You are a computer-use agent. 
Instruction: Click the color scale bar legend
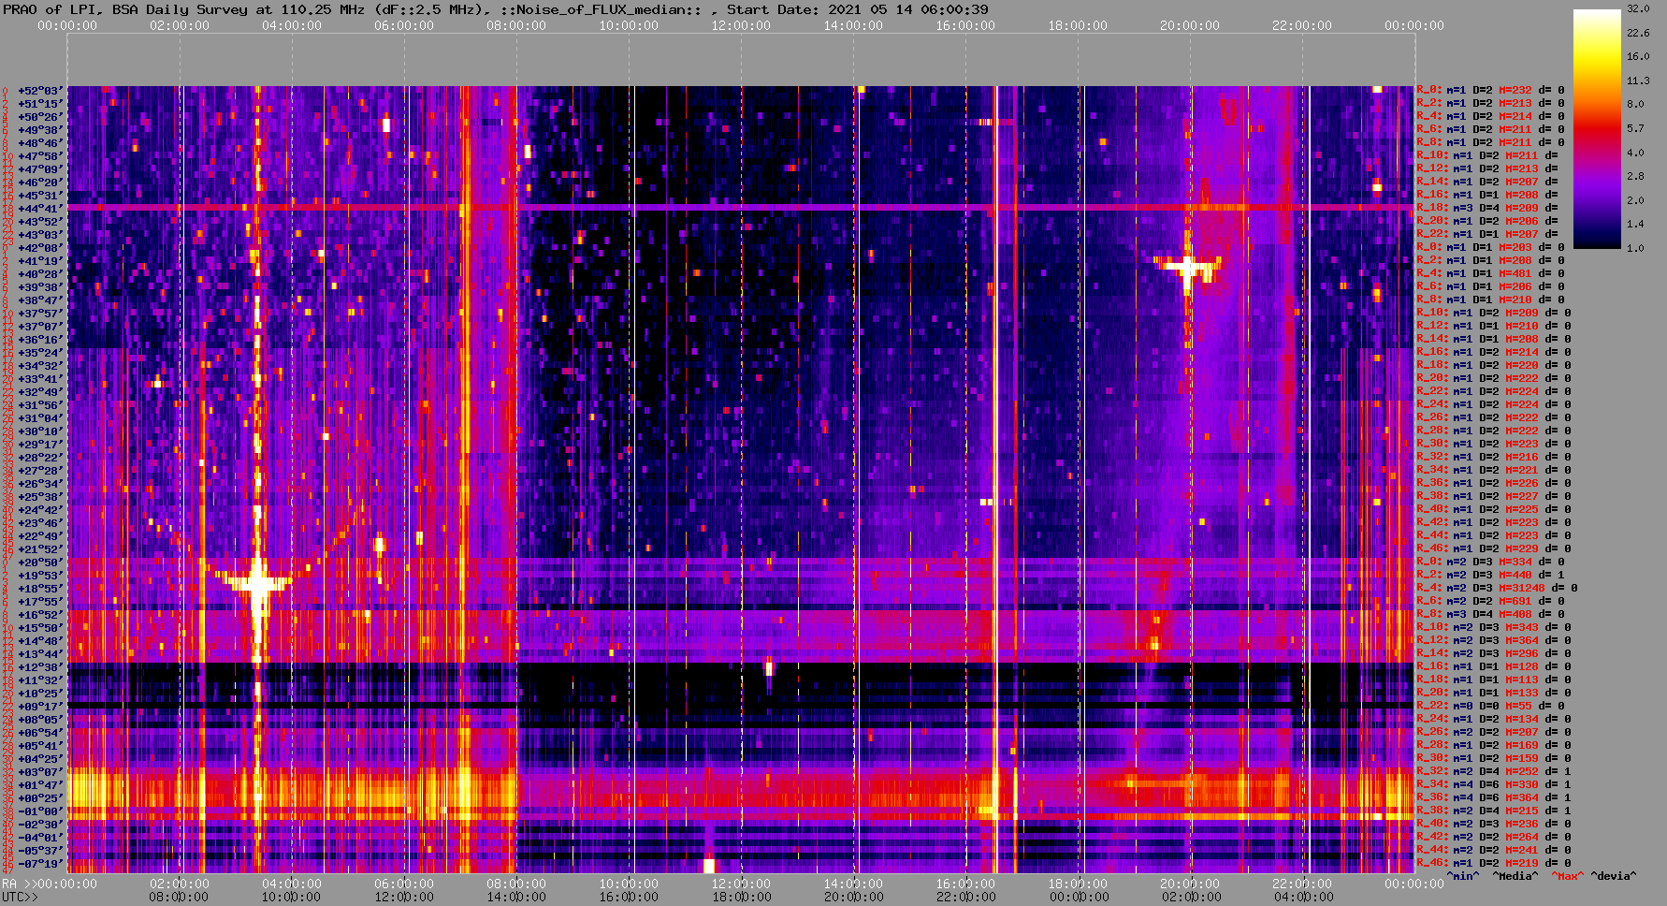coord(1596,128)
